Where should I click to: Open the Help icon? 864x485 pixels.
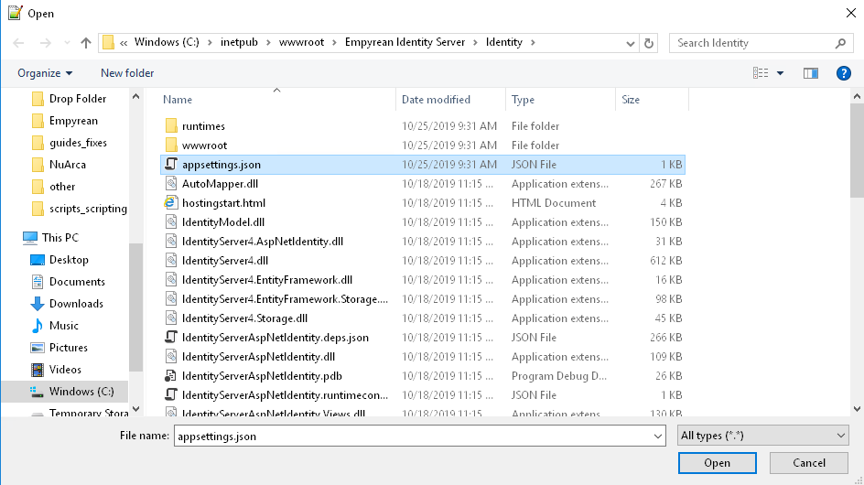click(x=843, y=73)
